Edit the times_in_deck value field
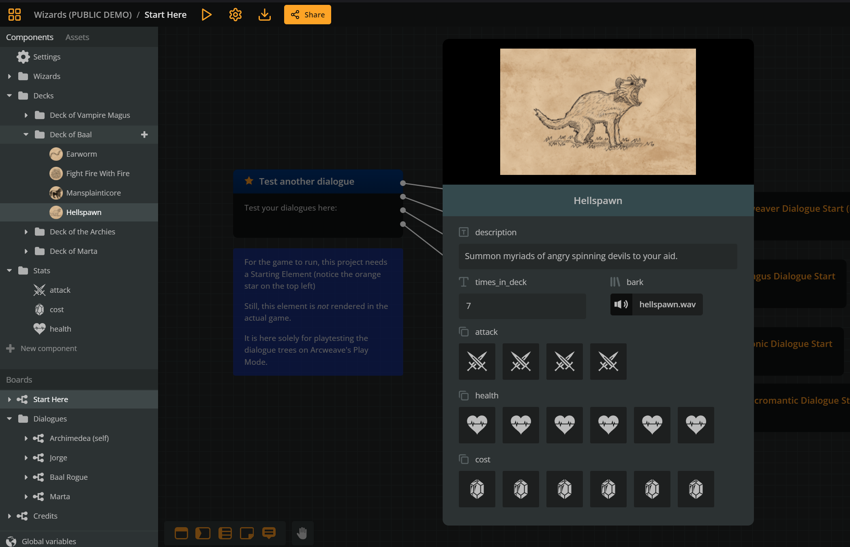 pos(522,306)
